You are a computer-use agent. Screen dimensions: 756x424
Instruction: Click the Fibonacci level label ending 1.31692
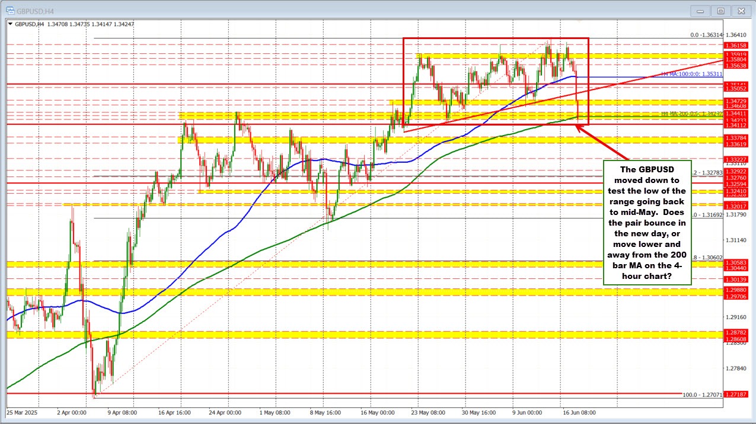707,215
